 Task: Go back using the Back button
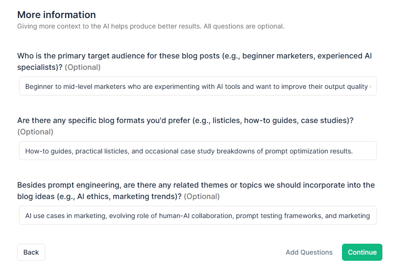31,252
